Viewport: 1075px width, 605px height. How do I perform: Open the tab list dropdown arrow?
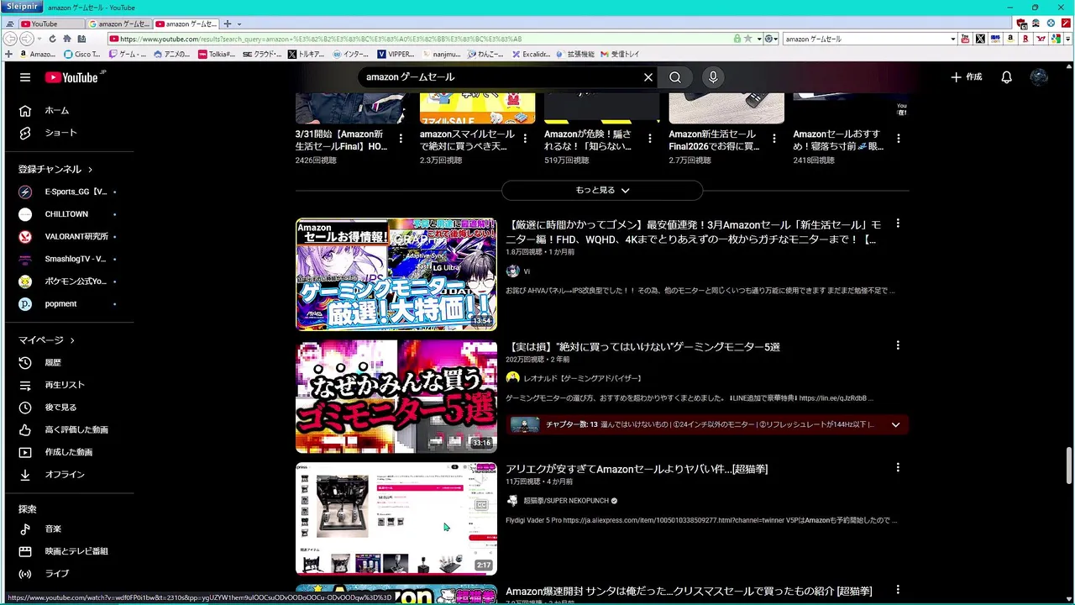239,24
